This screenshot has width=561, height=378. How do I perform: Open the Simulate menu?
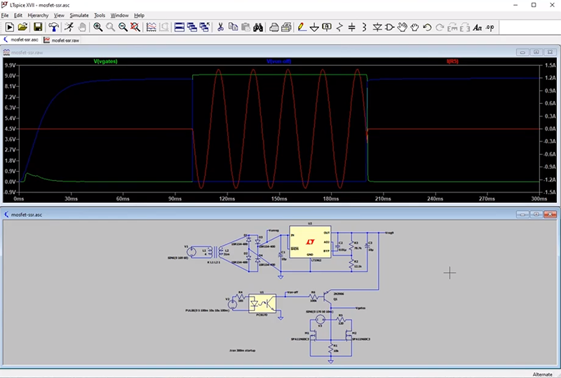[x=79, y=15]
